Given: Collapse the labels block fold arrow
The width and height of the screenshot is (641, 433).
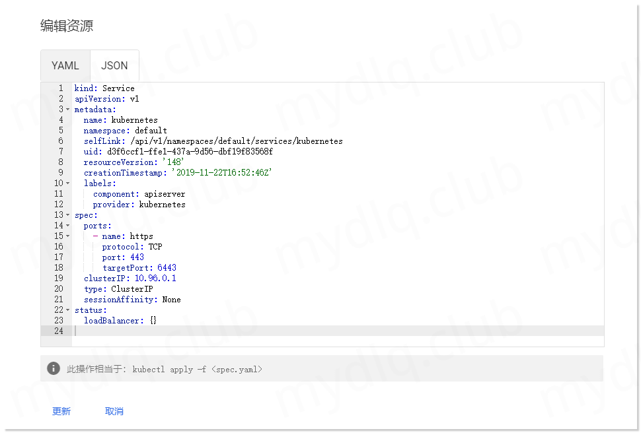Looking at the screenshot, I should 68,183.
